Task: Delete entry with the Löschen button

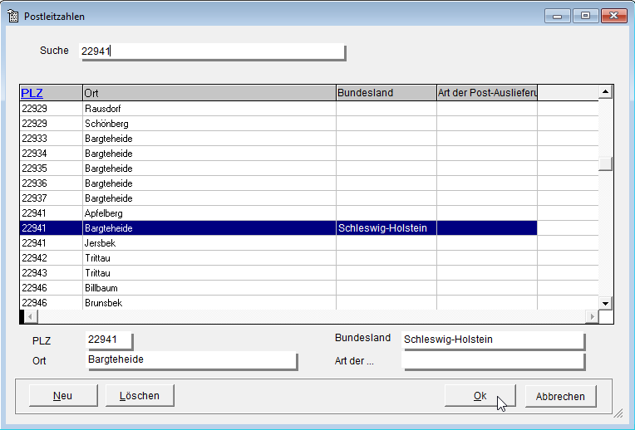Action: pos(140,396)
